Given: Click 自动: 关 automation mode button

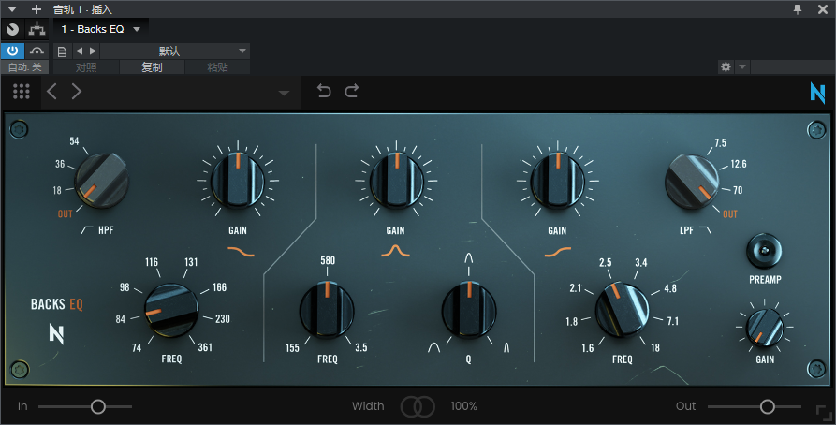Looking at the screenshot, I should 24,67.
